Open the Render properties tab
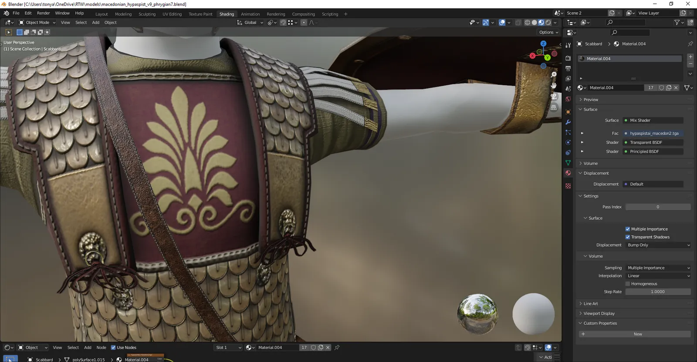Viewport: 697px width, 362px height. click(568, 58)
